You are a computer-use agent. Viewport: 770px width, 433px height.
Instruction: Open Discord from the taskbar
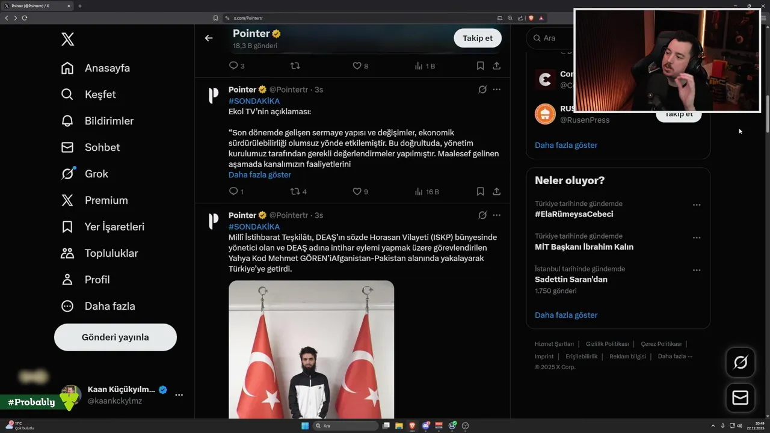tap(426, 426)
